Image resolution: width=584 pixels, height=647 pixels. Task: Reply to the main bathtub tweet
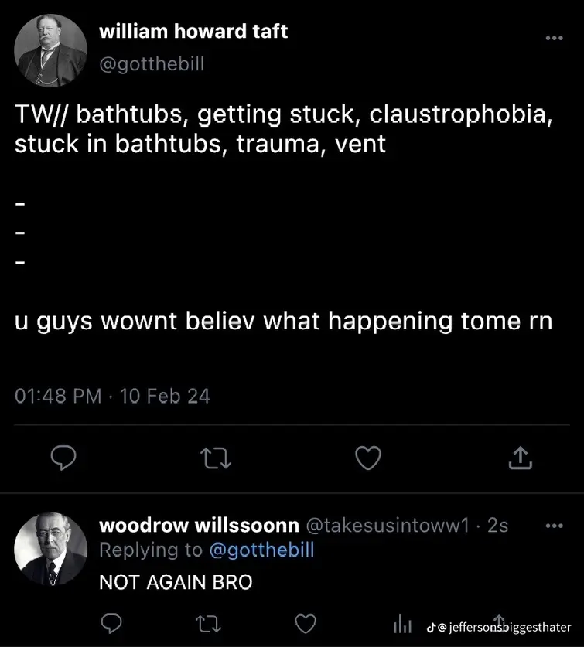[x=62, y=458]
